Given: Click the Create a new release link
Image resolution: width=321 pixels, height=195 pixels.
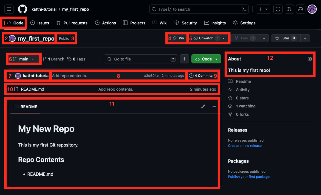Looking at the screenshot, I should (245, 146).
